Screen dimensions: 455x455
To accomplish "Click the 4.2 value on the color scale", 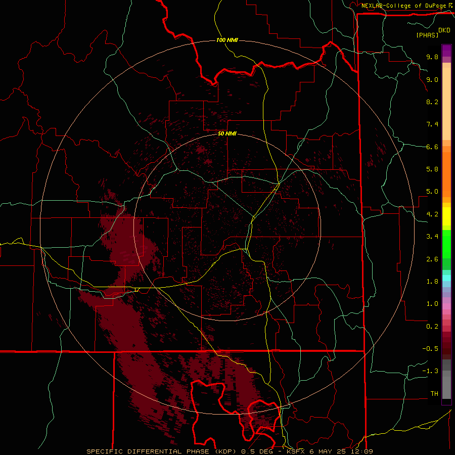I will (432, 214).
